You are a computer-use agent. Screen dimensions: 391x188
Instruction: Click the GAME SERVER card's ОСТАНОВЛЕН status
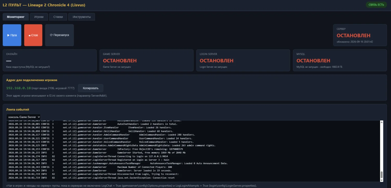(120, 61)
